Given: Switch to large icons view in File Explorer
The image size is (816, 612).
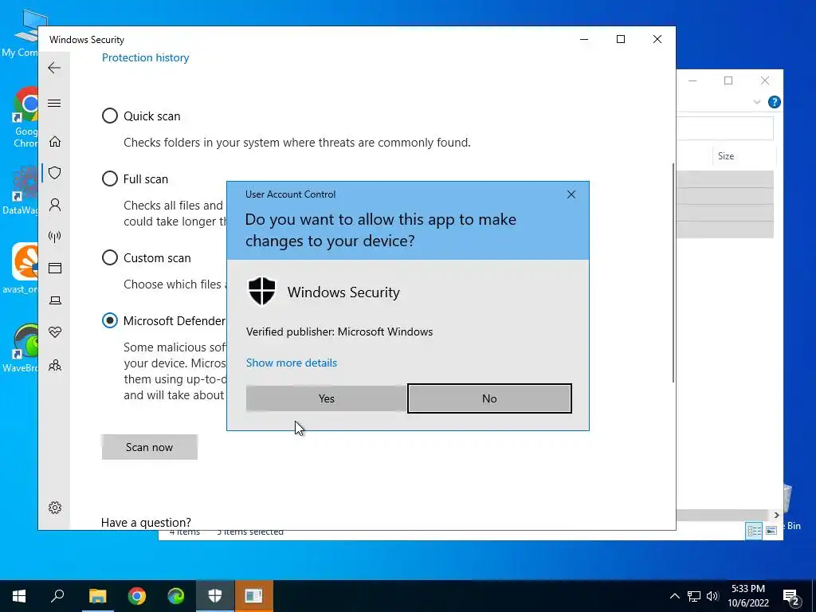Looking at the screenshot, I should (x=771, y=530).
